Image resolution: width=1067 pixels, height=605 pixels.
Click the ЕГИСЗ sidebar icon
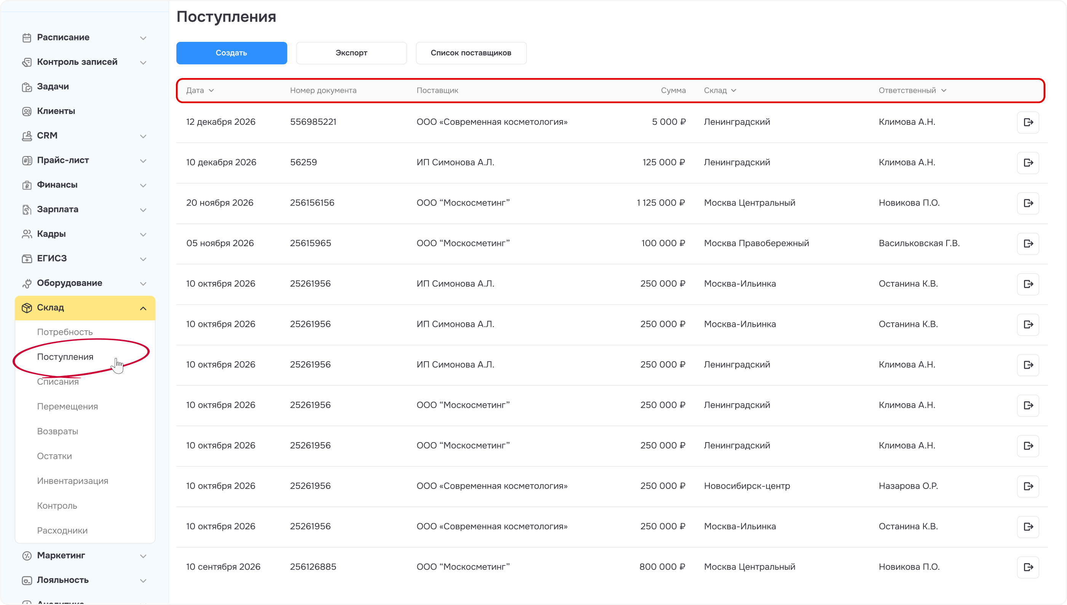click(27, 258)
